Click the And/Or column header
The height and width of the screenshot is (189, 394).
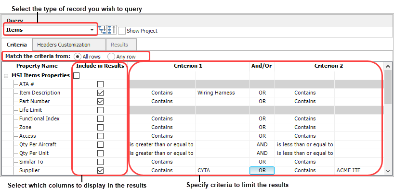[262, 66]
